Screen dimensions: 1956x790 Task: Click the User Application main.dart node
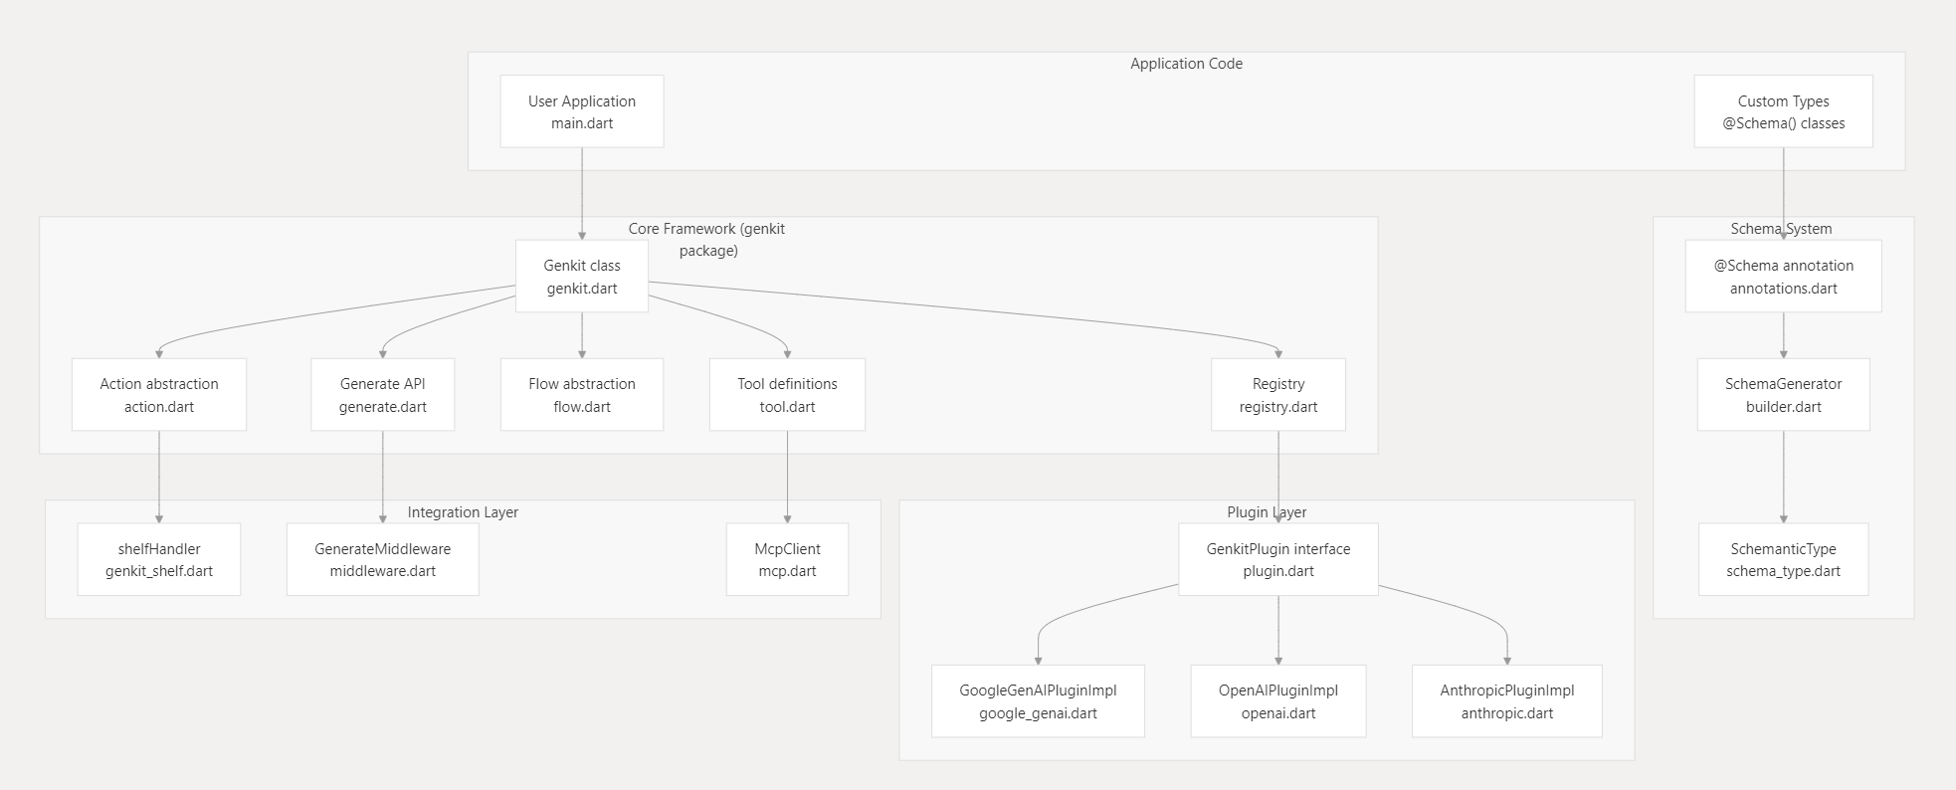click(581, 111)
